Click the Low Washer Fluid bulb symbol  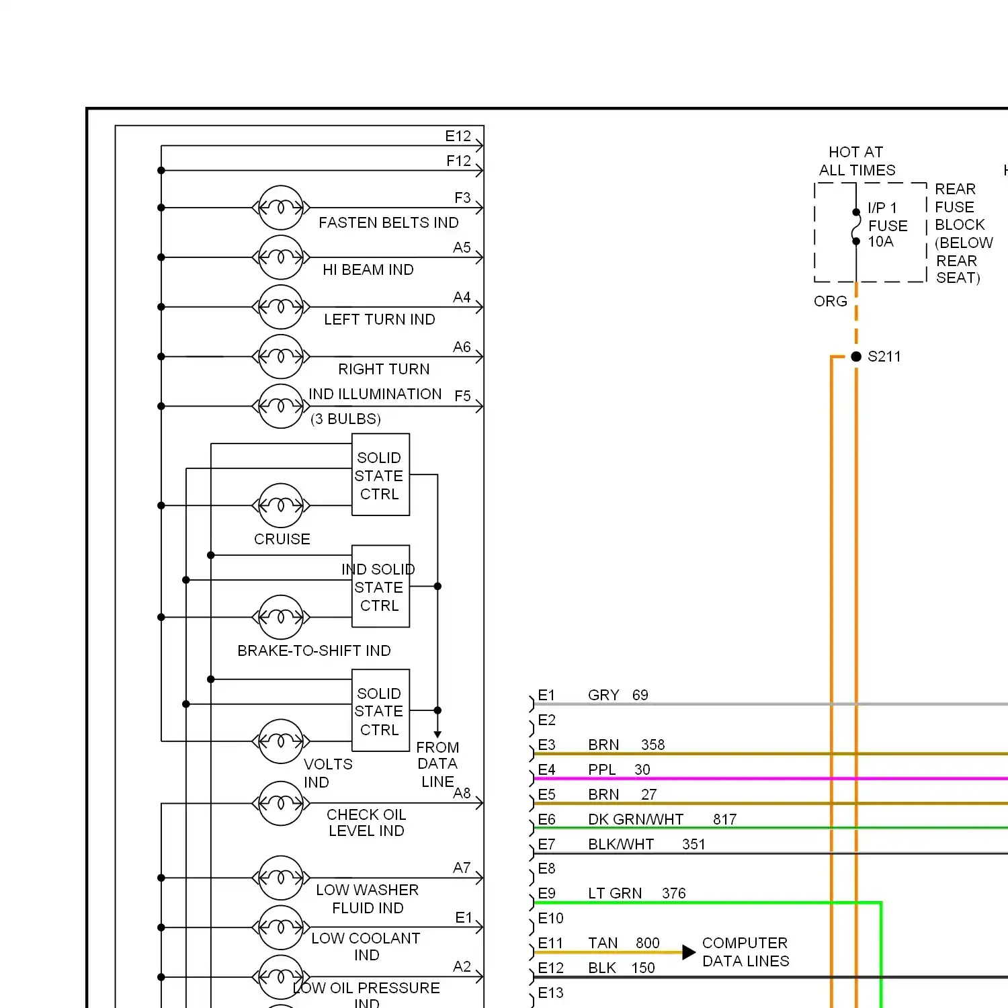click(281, 878)
